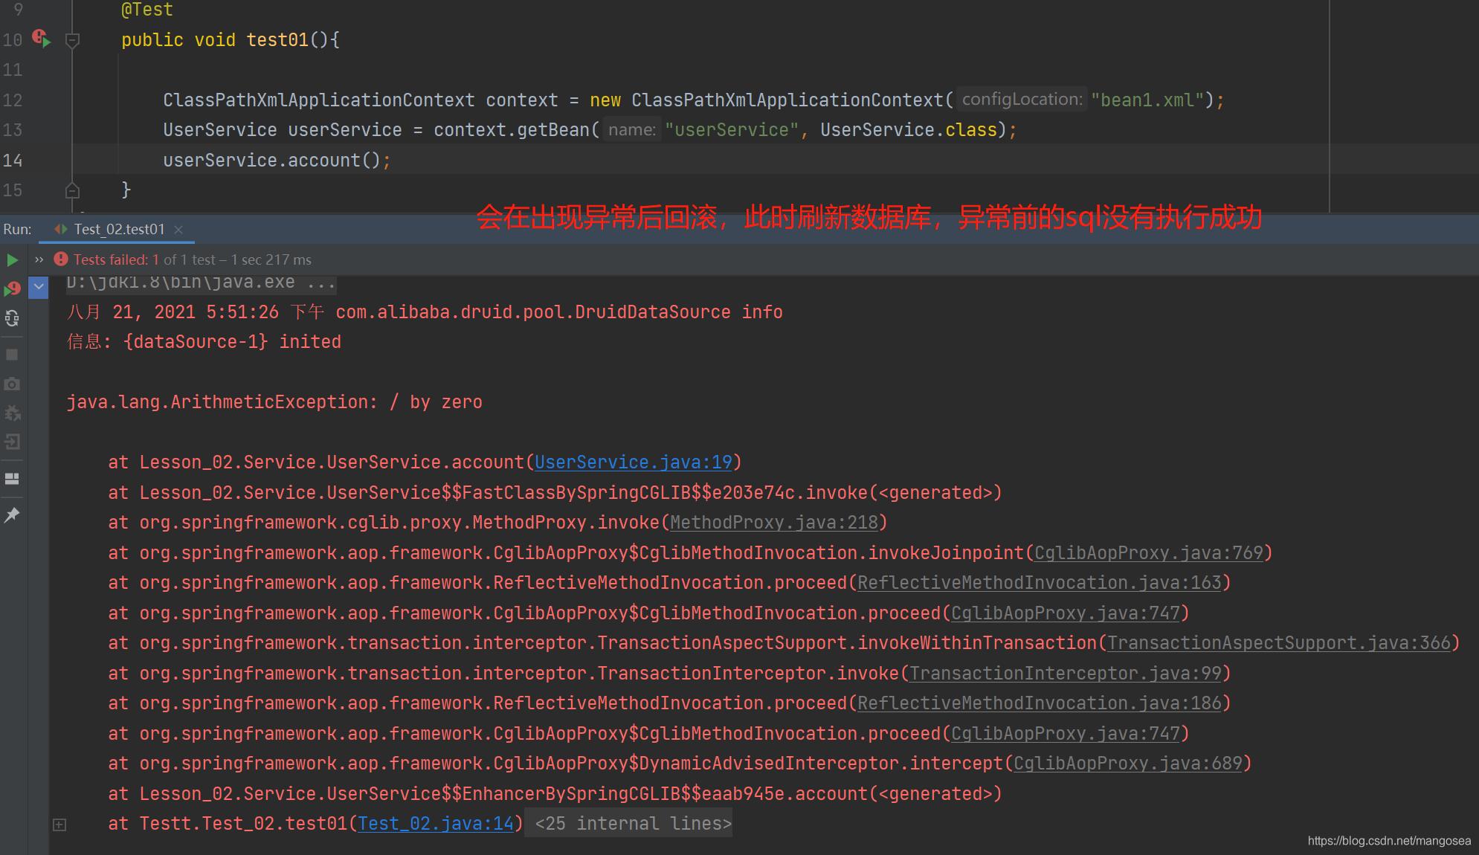Collapse test01 method fold marker at line 10

pyautogui.click(x=72, y=40)
